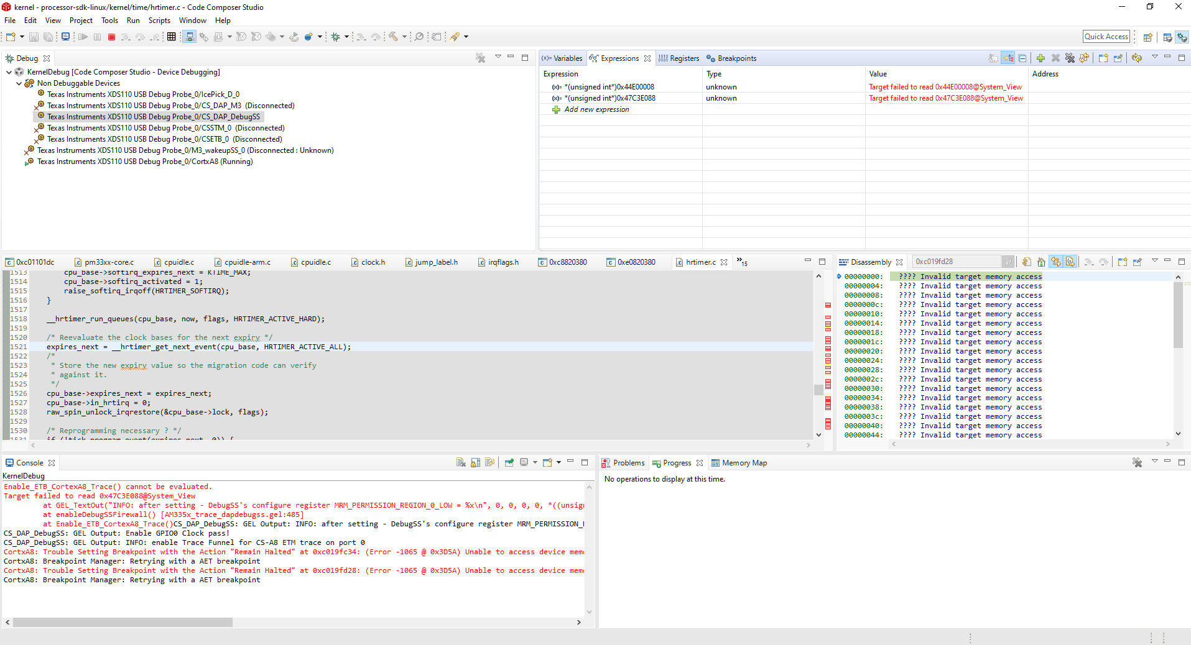This screenshot has height=645, width=1191.
Task: Click the green Debug bug icon
Action: tap(335, 37)
